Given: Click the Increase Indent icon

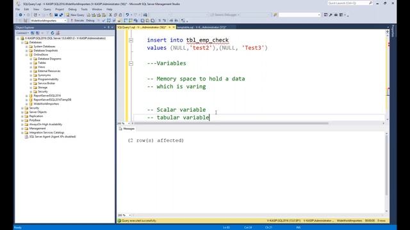Looking at the screenshot, I should (x=176, y=20).
